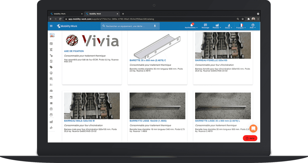Open the settings gears icon in sidebar
The height and width of the screenshot is (163, 308).
click(51, 55)
